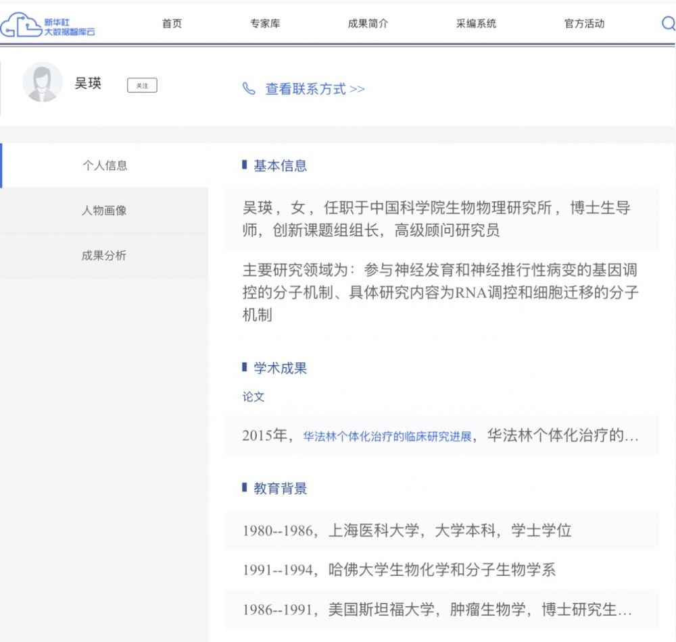The height and width of the screenshot is (642, 676).
Task: Click the 论文 category label
Action: [254, 397]
